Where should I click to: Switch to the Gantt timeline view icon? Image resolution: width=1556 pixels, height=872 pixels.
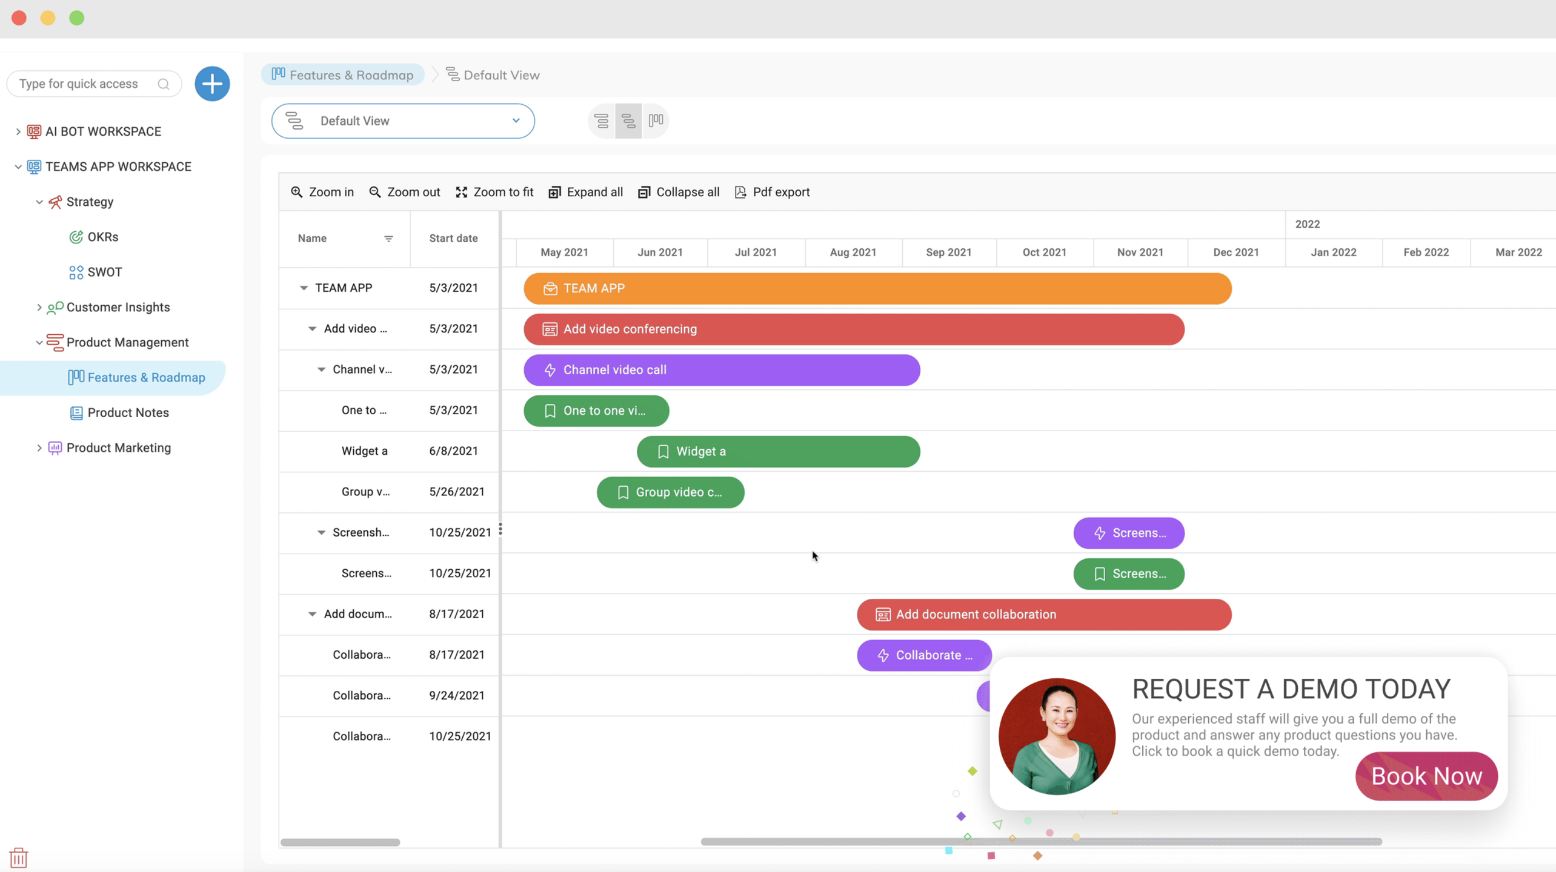(x=628, y=121)
